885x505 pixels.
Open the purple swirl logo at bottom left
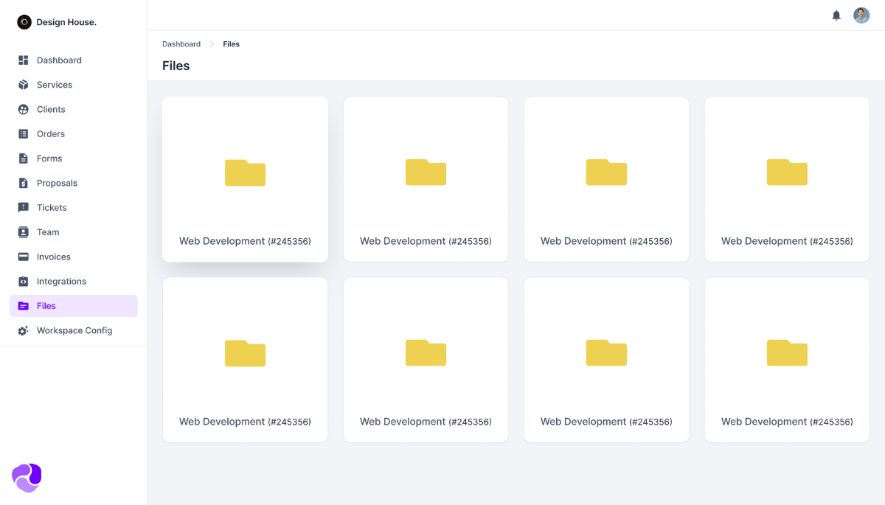27,478
